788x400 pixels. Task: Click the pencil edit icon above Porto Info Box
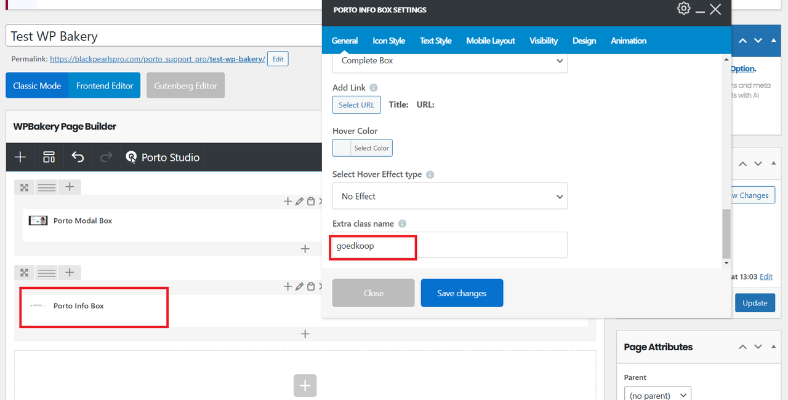299,286
